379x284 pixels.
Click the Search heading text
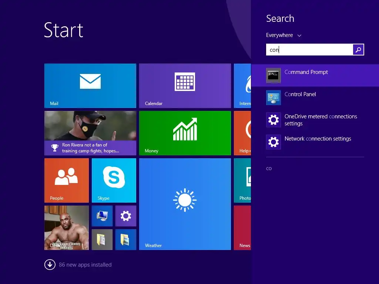pyautogui.click(x=280, y=18)
